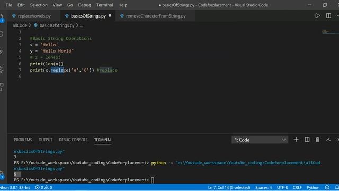This screenshot has height=191, width=339.
Task: Click the comment '#Basic String Operations' on line 2
Action: [61, 38]
